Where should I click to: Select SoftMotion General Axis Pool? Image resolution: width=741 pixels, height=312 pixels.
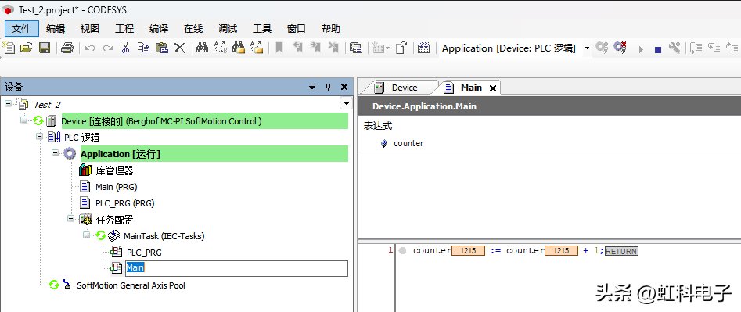131,285
